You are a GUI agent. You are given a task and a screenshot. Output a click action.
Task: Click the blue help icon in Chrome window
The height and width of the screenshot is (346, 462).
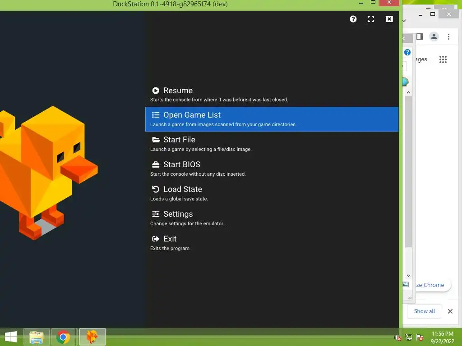(x=407, y=52)
